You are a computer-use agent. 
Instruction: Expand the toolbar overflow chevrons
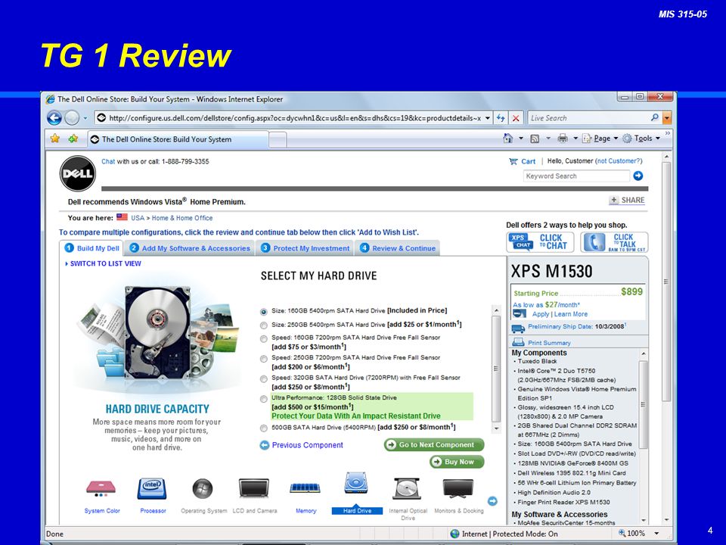(x=667, y=133)
